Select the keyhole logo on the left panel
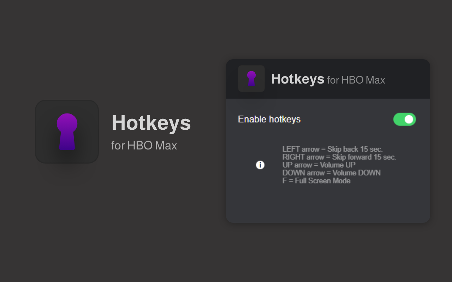The height and width of the screenshot is (282, 452). click(67, 131)
